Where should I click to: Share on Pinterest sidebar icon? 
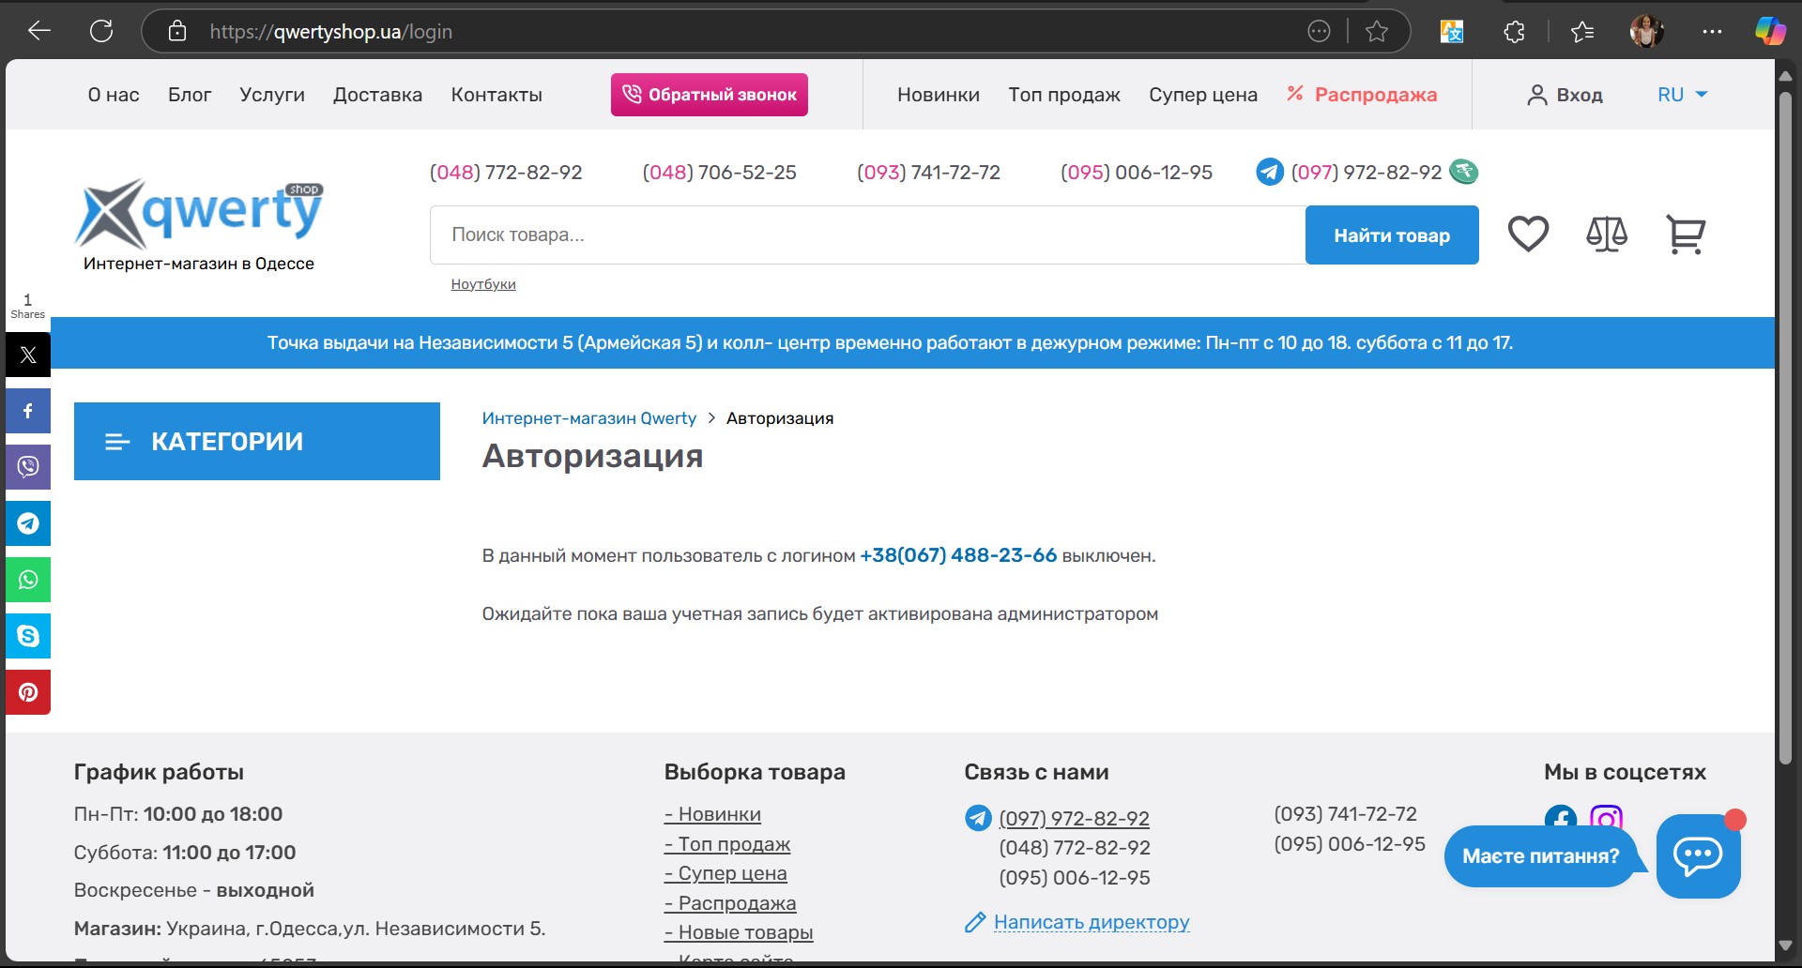(x=28, y=692)
